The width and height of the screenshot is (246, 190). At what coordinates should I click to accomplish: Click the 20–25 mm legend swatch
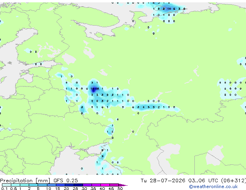[69, 185]
